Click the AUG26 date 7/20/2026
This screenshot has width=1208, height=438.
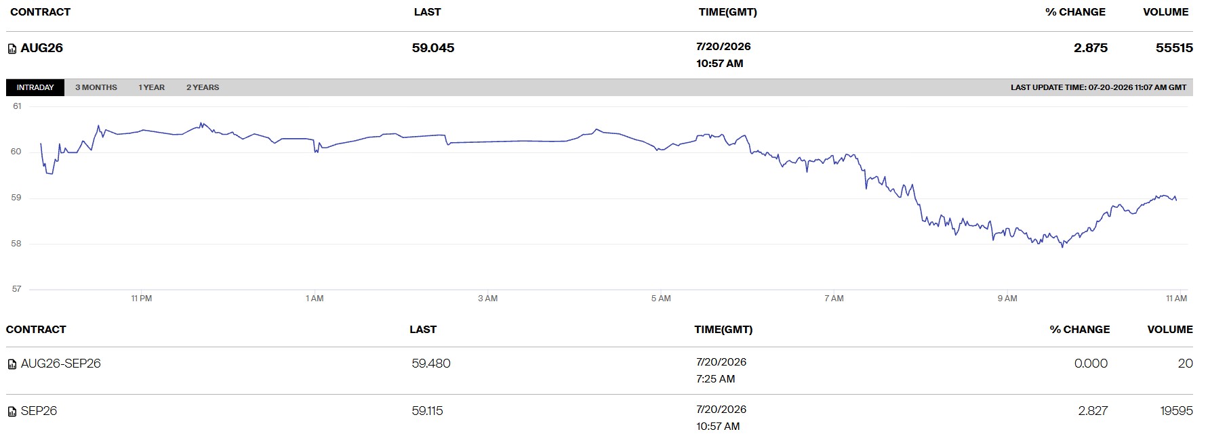[x=723, y=47]
